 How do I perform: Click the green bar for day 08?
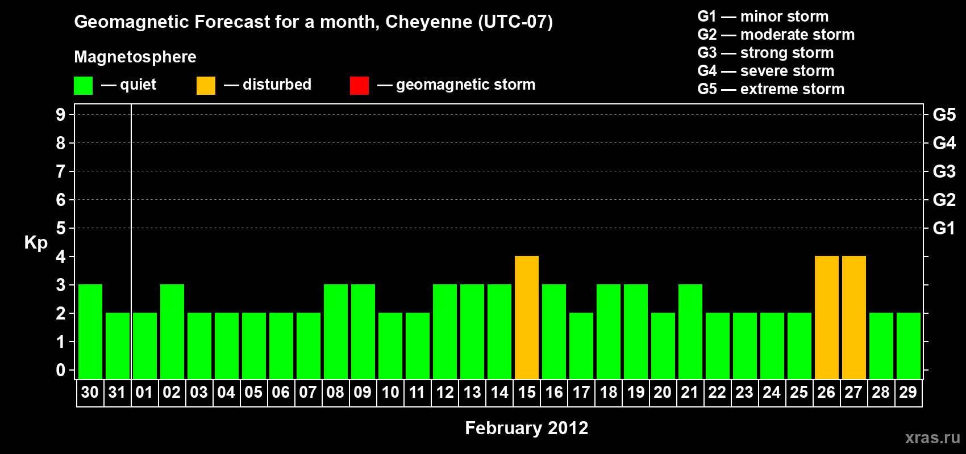[x=336, y=331]
